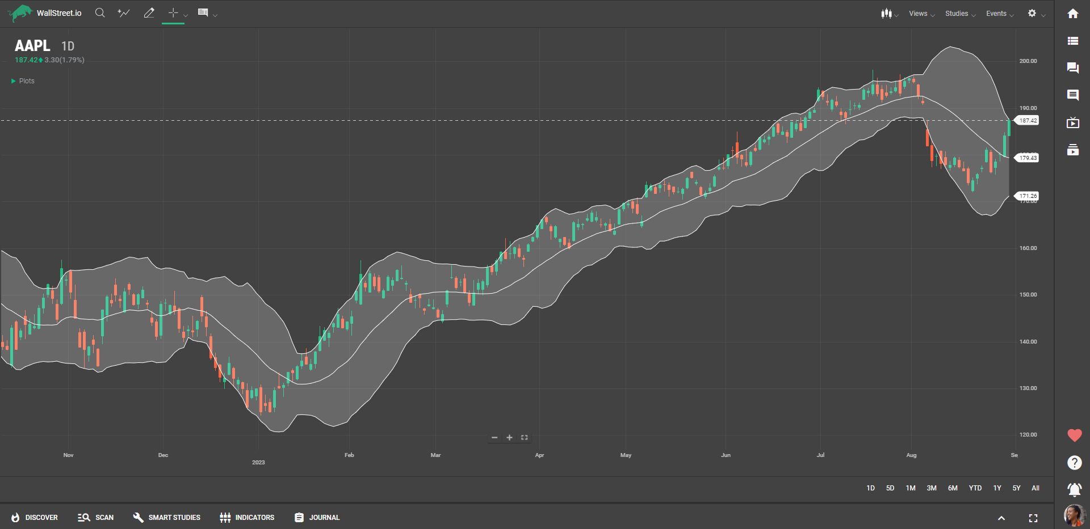This screenshot has width=1090, height=529.
Task: Go to the home page icon
Action: (1072, 14)
